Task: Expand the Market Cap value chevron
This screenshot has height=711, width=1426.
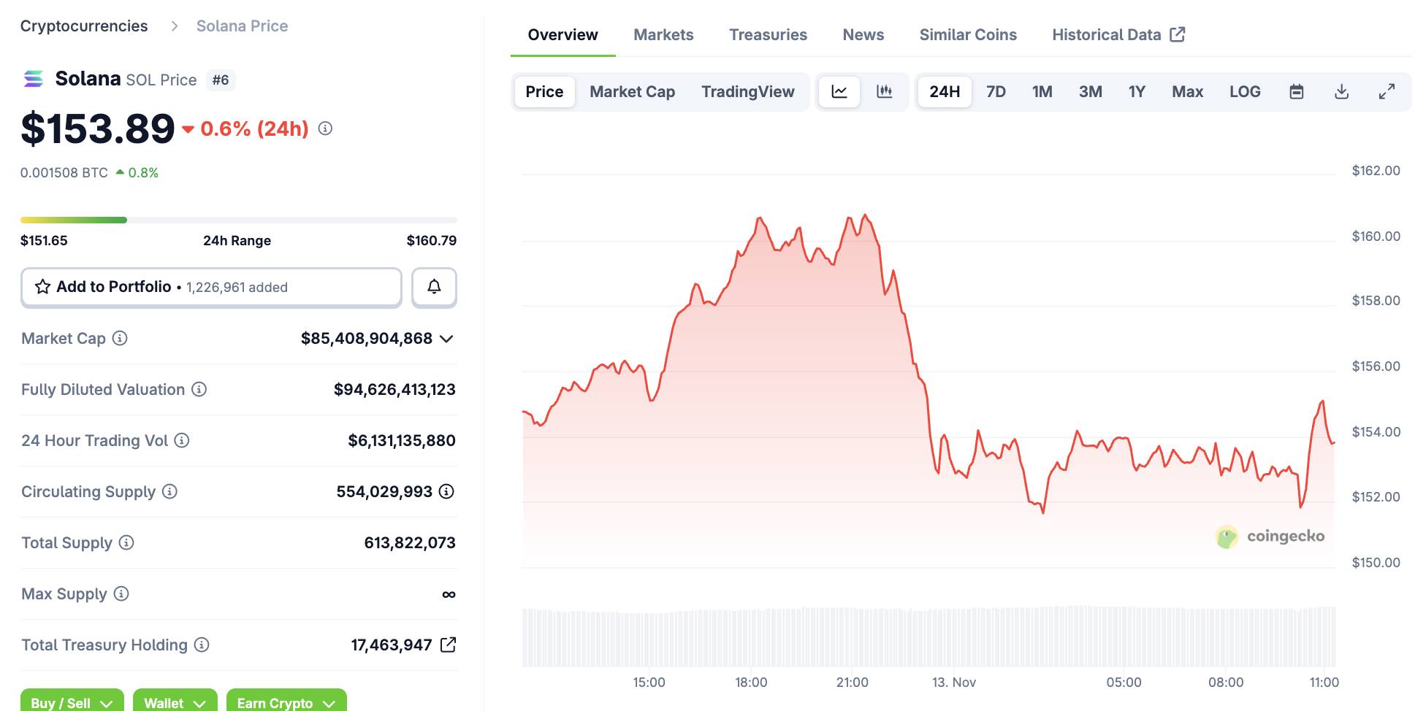Action: pos(447,339)
